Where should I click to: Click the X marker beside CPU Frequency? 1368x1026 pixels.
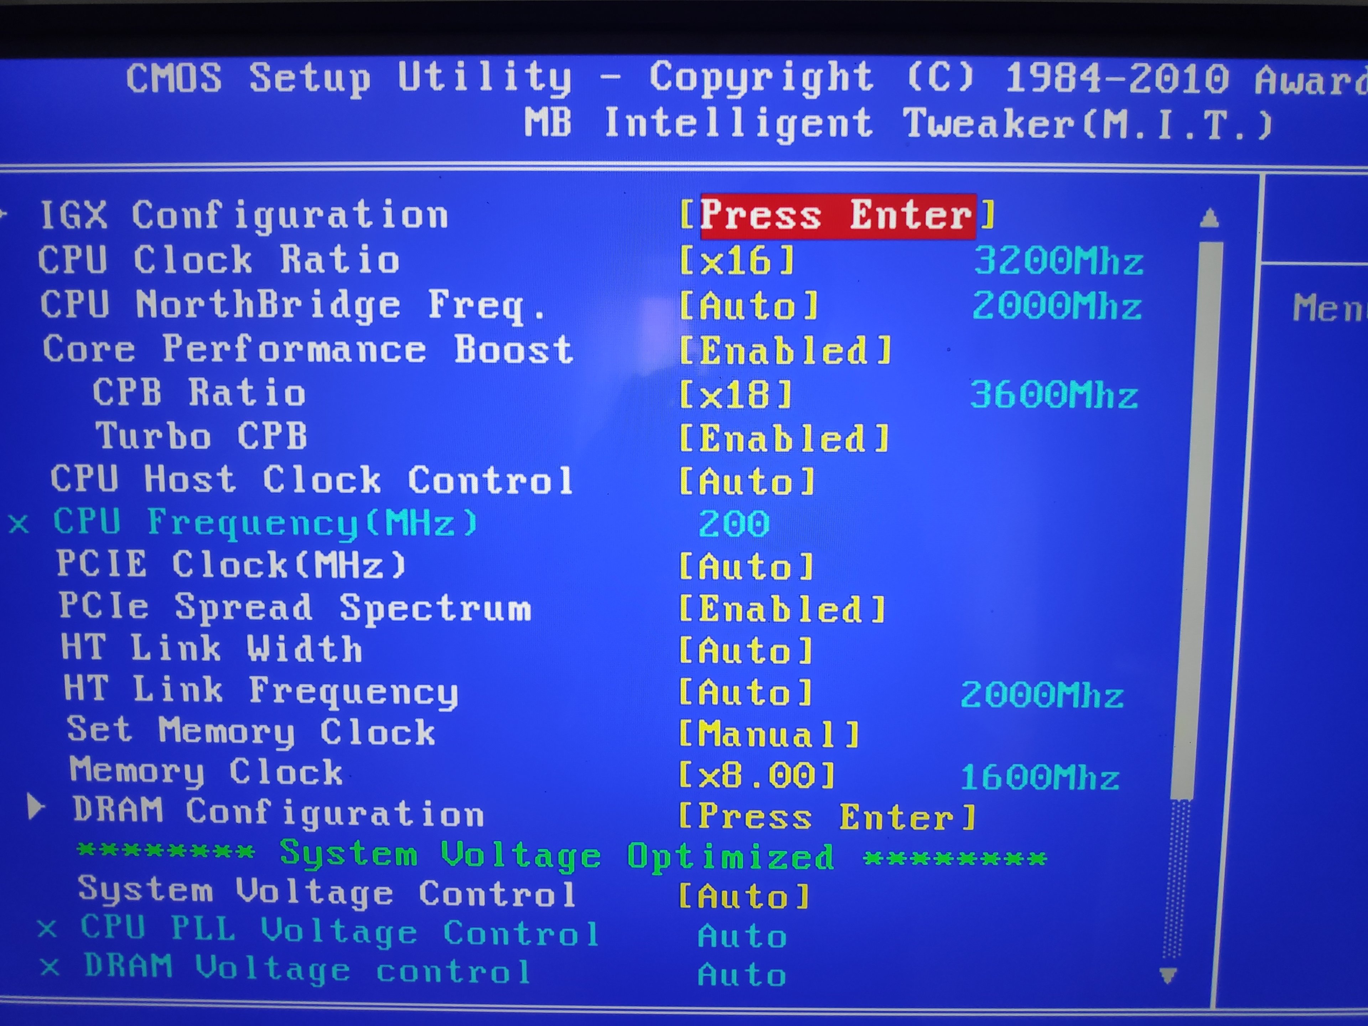(x=19, y=524)
